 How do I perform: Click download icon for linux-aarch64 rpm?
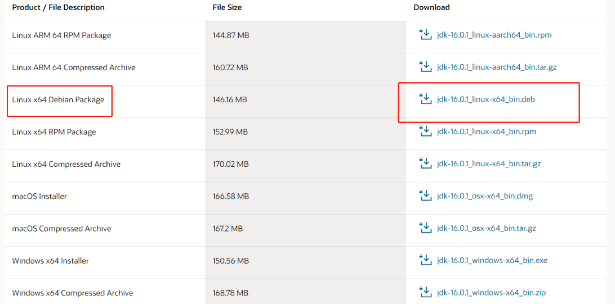click(x=425, y=35)
